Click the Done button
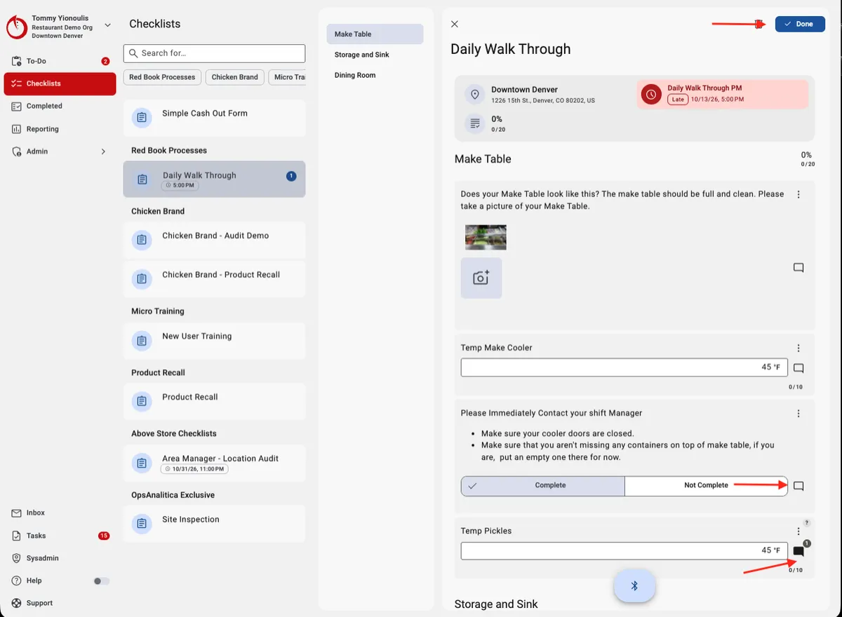842x617 pixels. point(800,24)
